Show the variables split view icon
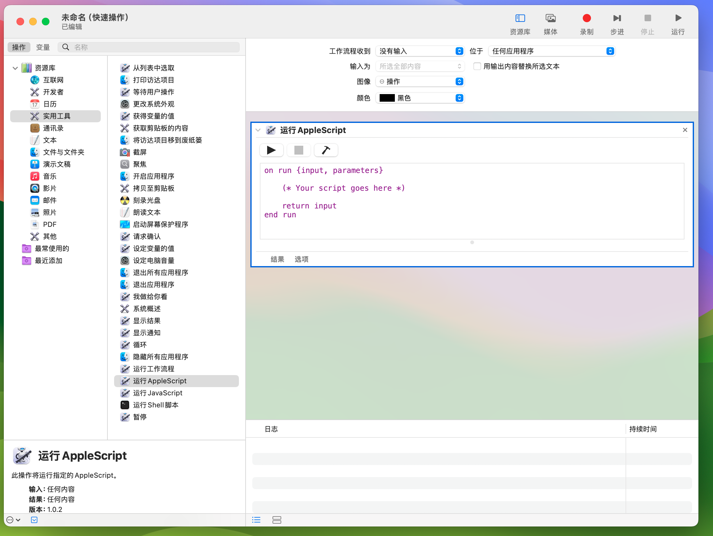The height and width of the screenshot is (536, 713). [277, 520]
